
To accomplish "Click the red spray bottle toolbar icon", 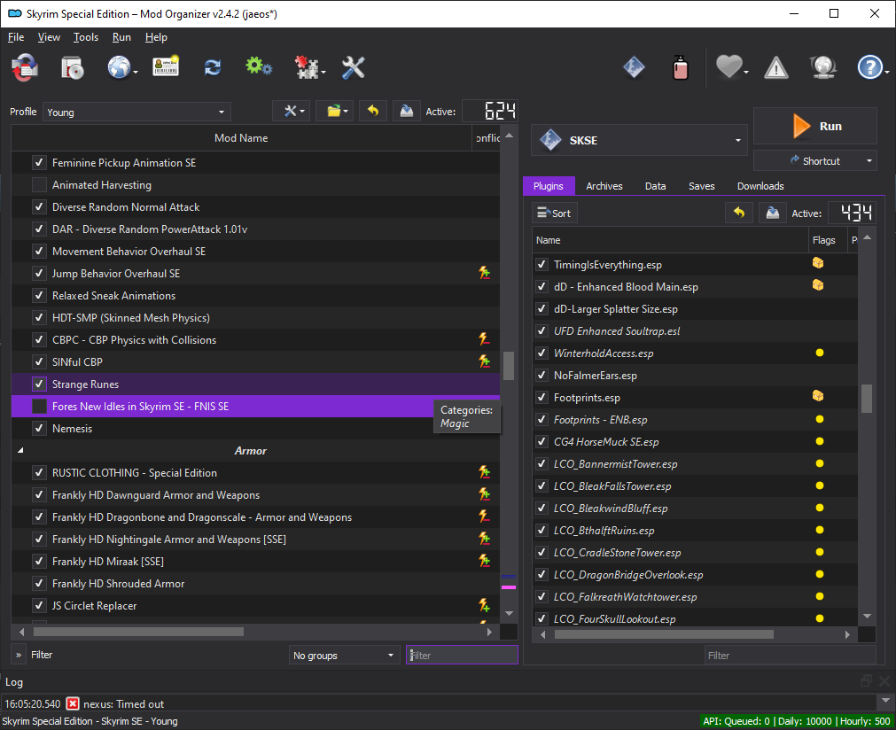I will pos(680,67).
